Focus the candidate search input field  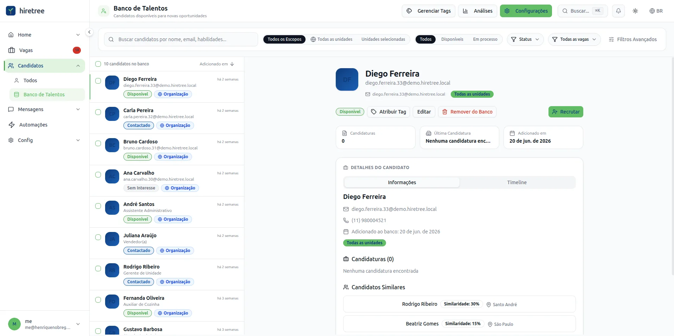181,39
